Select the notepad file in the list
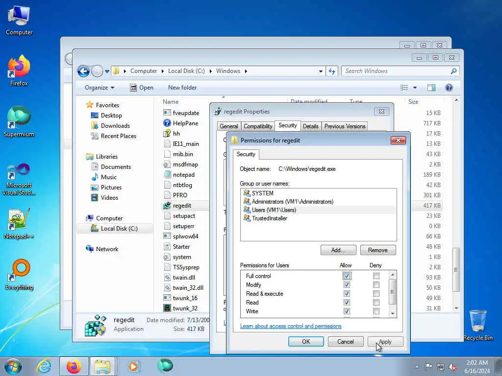 pos(183,175)
